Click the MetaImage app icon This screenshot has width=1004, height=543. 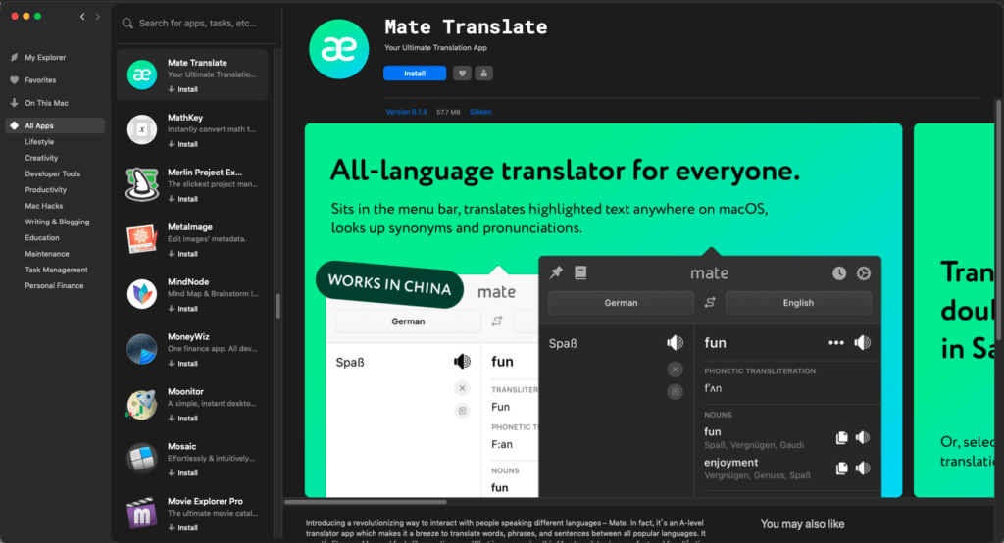(x=142, y=239)
